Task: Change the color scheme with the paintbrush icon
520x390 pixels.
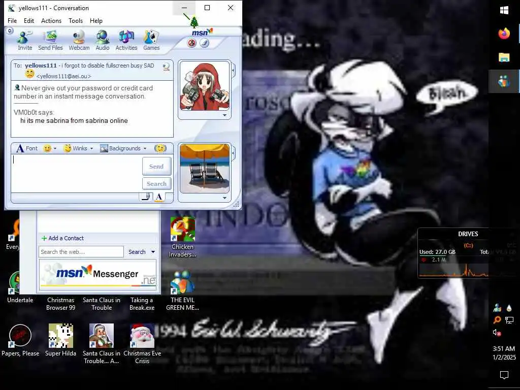Action: (x=204, y=43)
